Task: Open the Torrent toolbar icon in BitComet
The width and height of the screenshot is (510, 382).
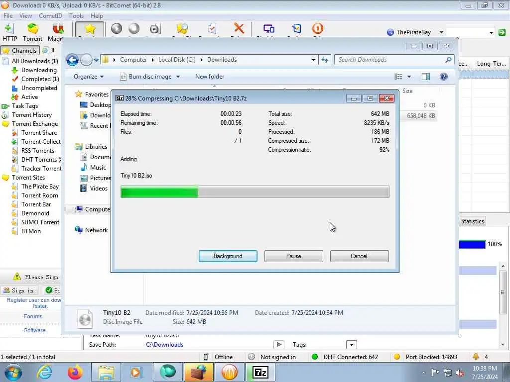Action: (x=32, y=32)
